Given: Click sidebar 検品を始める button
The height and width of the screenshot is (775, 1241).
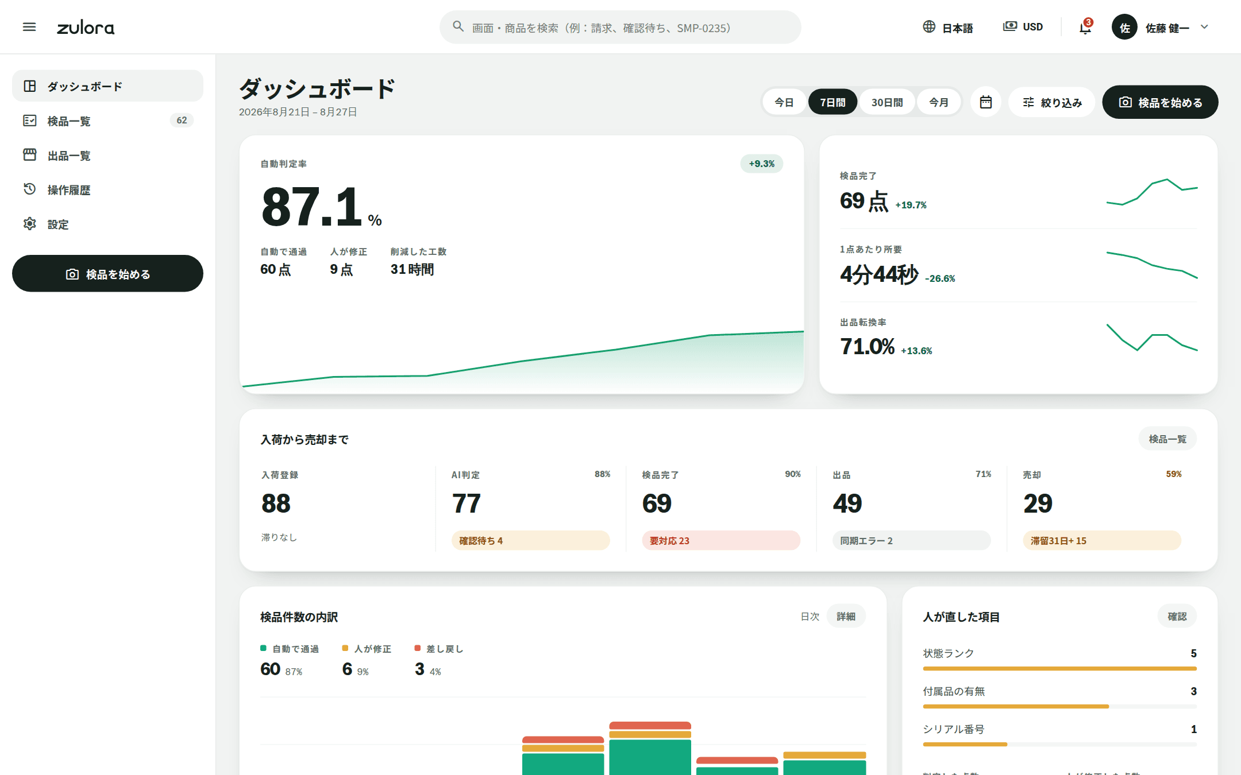Looking at the screenshot, I should 107,274.
